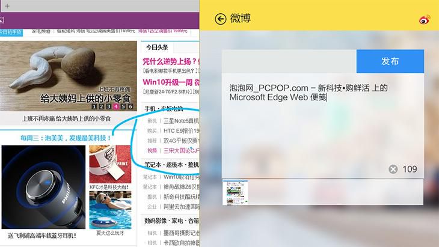Select slideshow page number 4
This screenshot has width=439, height=247.
(x=115, y=106)
